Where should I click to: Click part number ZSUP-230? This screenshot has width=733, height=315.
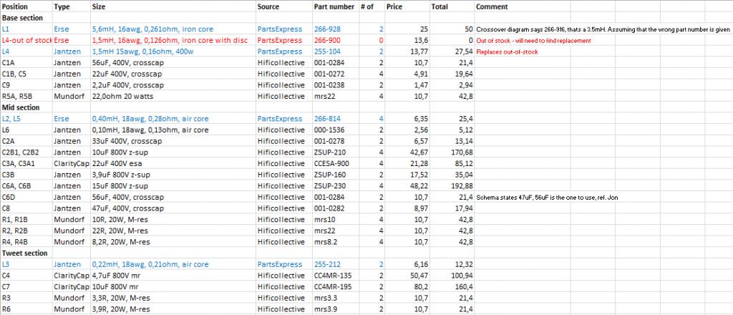(335, 186)
